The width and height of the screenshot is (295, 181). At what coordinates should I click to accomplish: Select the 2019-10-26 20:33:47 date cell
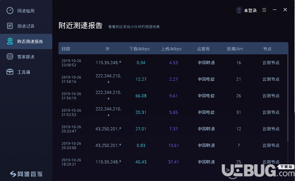click(71, 129)
